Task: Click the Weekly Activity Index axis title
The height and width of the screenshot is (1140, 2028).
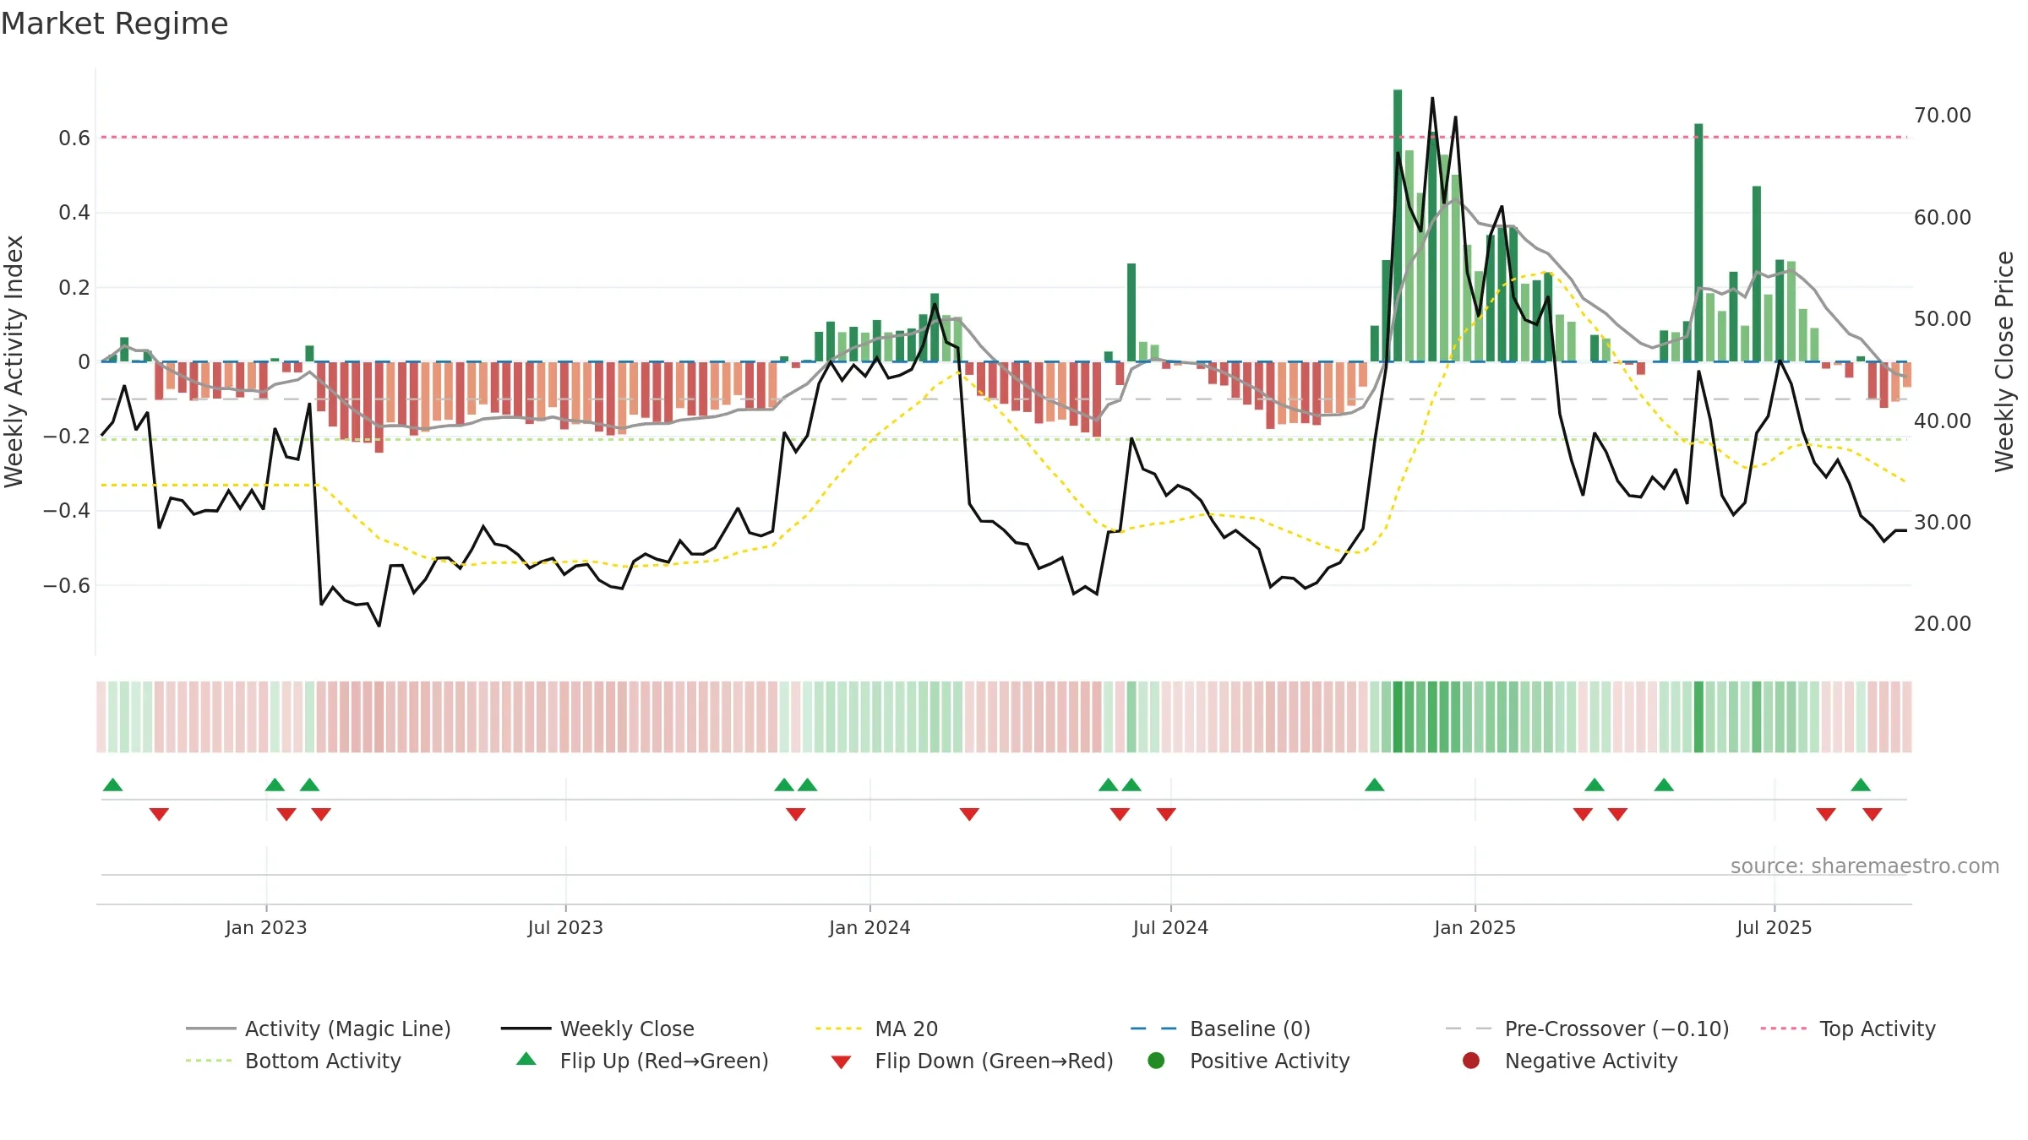Action: point(14,361)
